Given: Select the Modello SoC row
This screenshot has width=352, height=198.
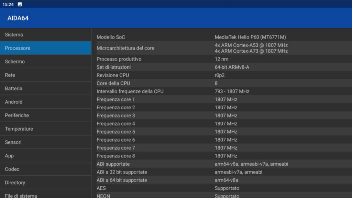Looking at the screenshot, I should (222, 37).
